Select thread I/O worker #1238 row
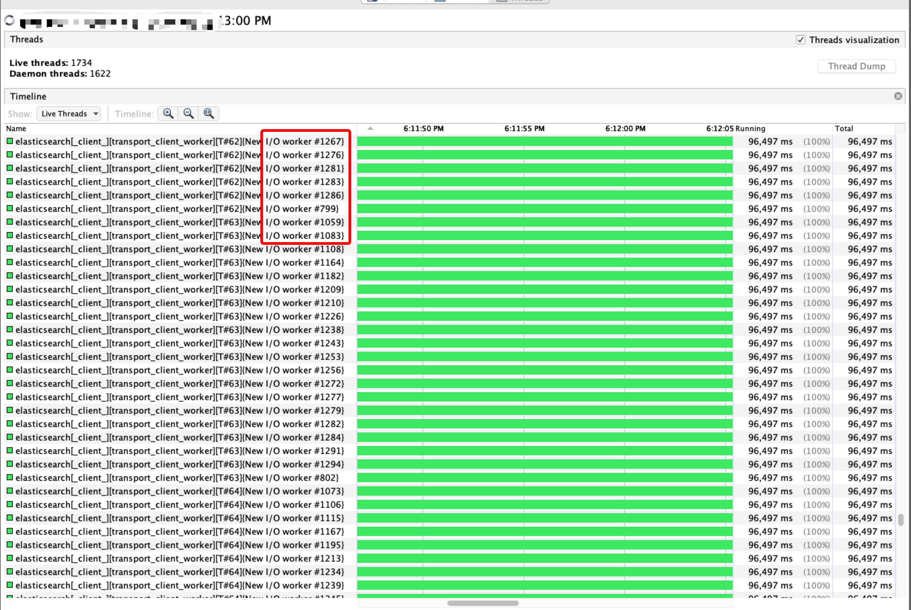The image size is (911, 610). point(450,330)
